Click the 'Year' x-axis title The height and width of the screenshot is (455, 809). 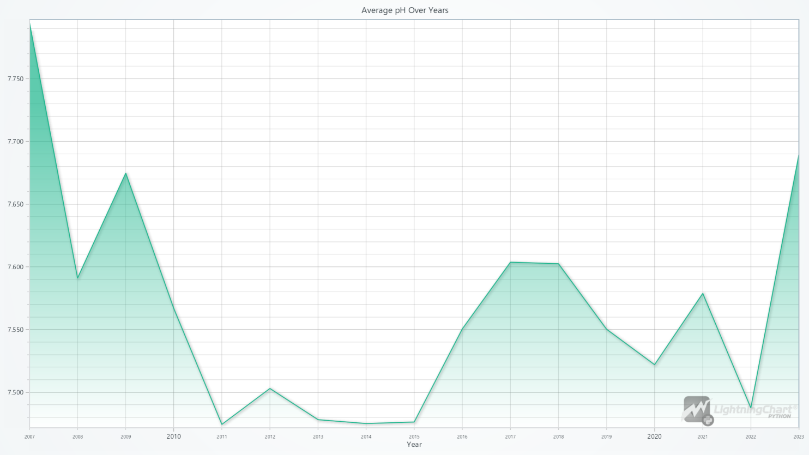[414, 445]
